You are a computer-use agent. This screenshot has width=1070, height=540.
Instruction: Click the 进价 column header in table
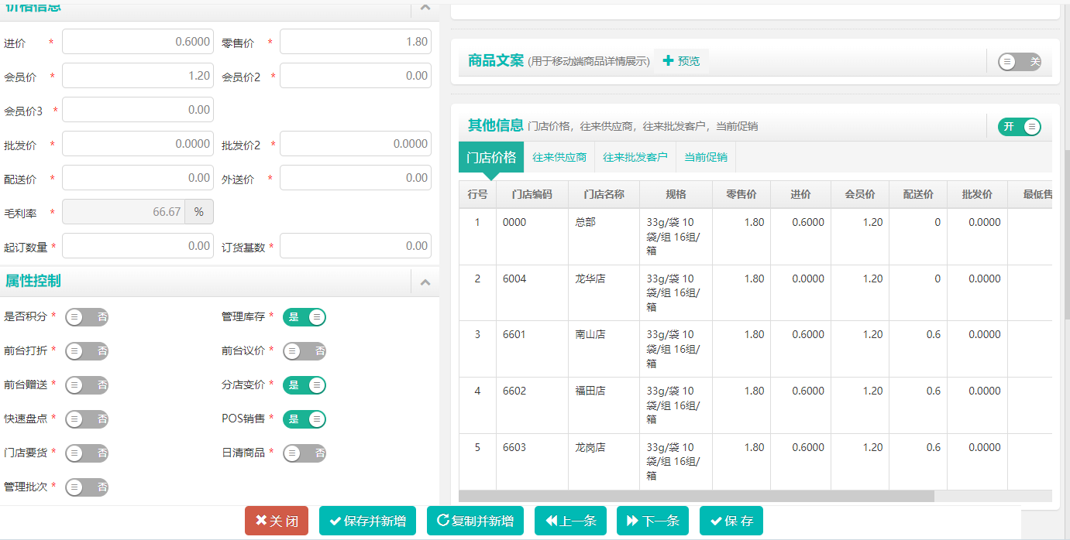[801, 194]
